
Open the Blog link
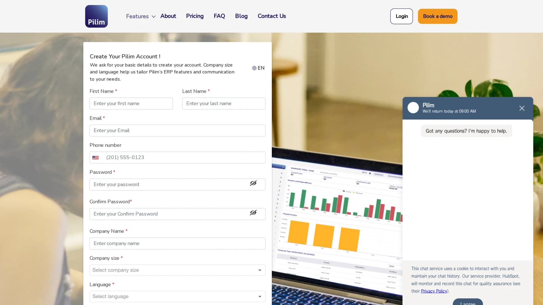pos(241,16)
